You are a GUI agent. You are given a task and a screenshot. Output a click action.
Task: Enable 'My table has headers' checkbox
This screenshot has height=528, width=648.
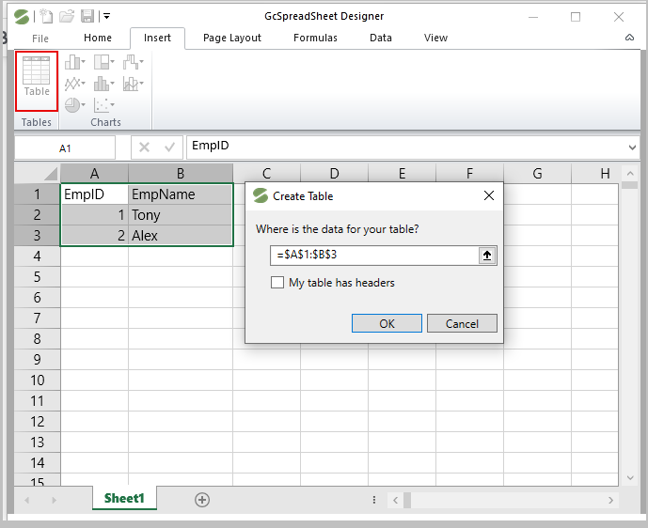(x=277, y=283)
